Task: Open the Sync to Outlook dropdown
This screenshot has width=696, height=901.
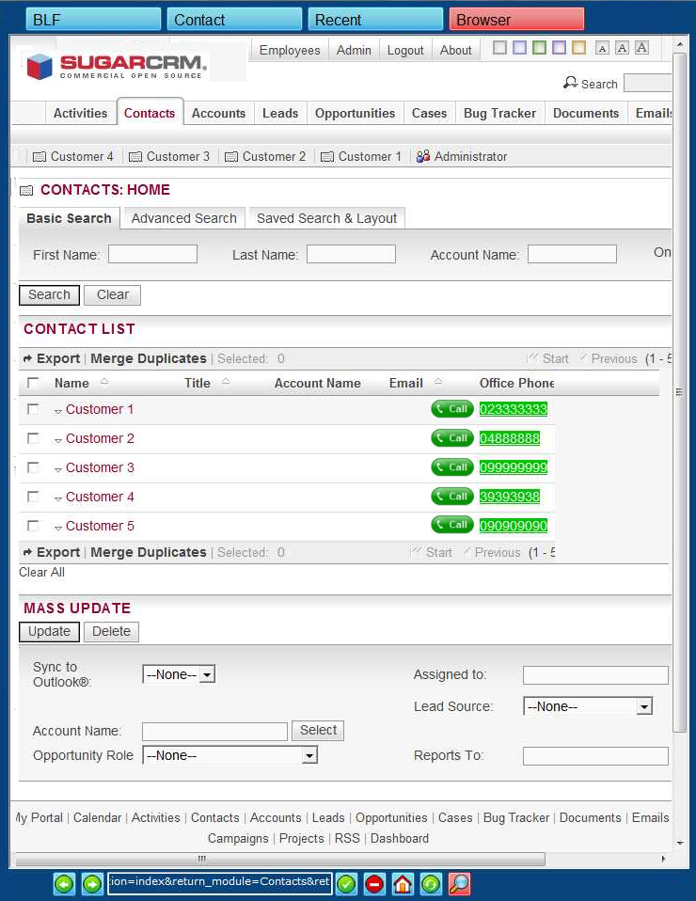Action: click(179, 674)
